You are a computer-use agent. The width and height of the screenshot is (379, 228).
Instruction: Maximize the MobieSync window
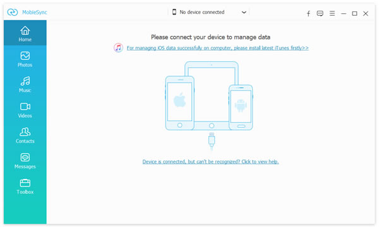tap(354, 13)
